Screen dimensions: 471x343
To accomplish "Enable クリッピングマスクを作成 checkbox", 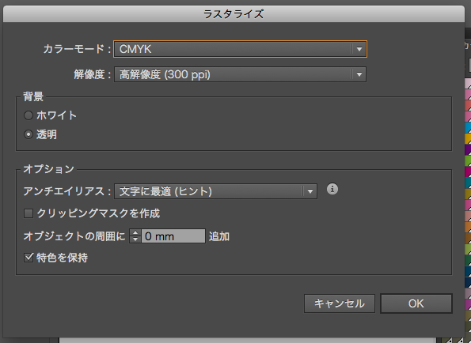I will [28, 213].
